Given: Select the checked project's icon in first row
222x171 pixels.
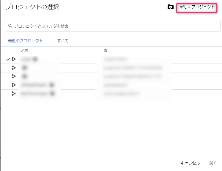Looking at the screenshot, I should [x=14, y=59].
